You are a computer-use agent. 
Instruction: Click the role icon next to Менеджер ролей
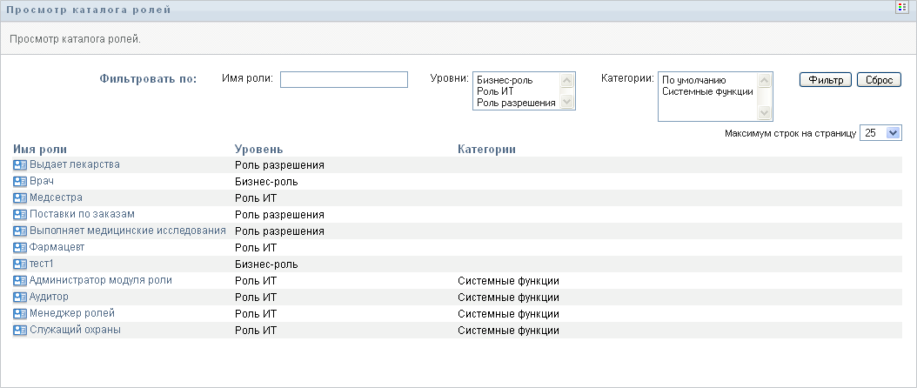(20, 313)
